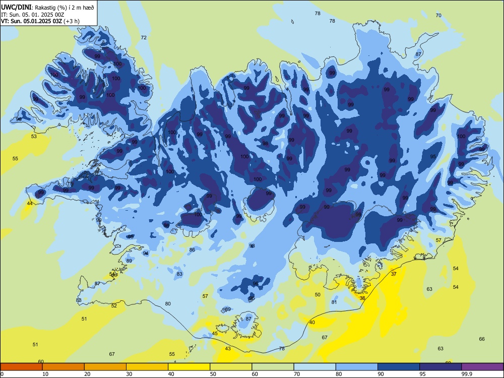Click the map value '53' near the west coast
The image size is (504, 378).
34,136
